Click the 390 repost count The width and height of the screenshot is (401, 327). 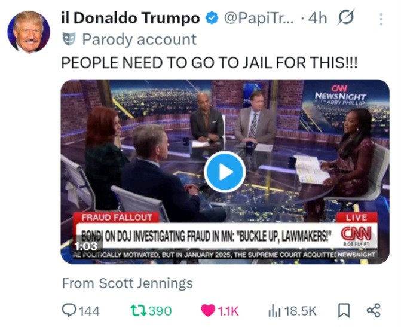point(160,311)
